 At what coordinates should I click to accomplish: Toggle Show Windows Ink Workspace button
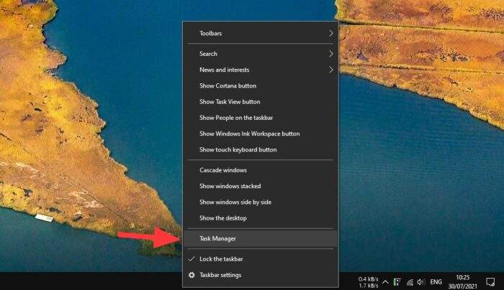click(261, 134)
